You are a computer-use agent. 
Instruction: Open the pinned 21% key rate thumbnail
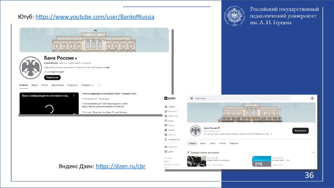(262, 161)
